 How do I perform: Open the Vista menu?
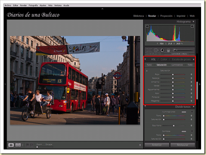click(x=50, y=5)
